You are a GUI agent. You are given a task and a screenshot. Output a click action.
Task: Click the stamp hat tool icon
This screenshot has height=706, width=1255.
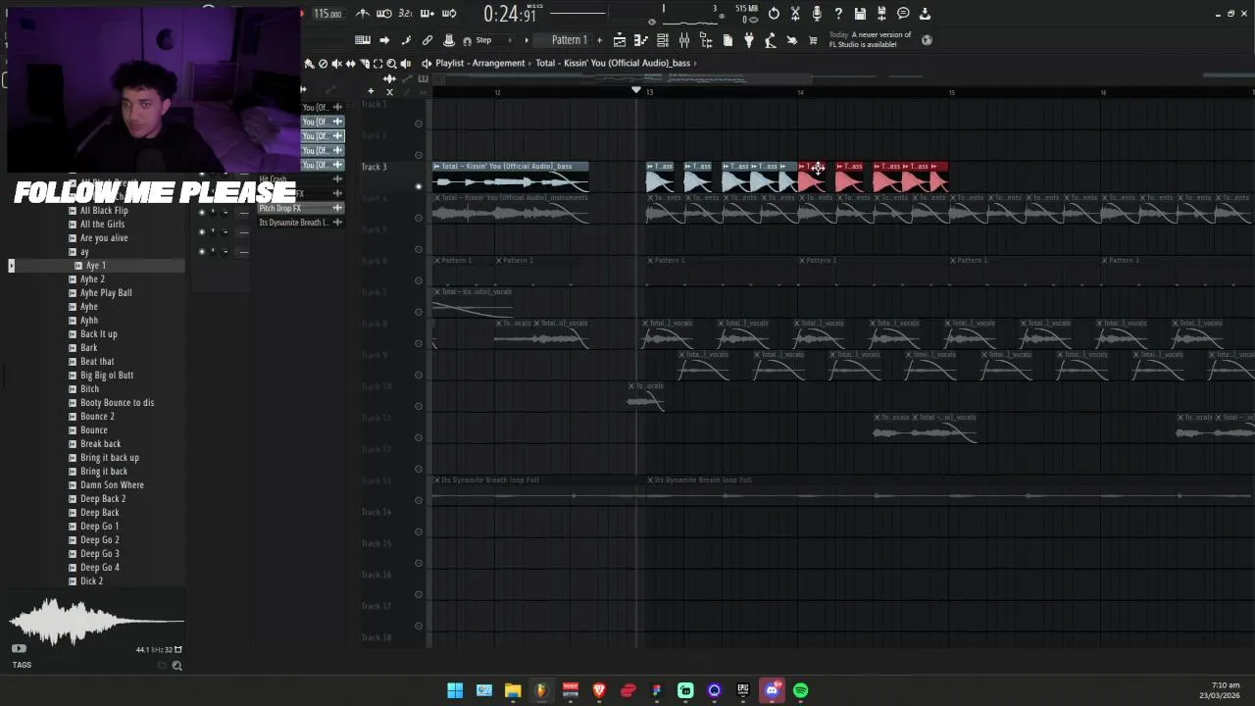(449, 40)
